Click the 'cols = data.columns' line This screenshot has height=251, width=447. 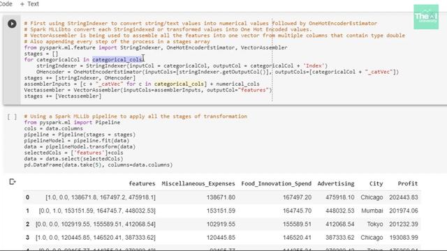(x=54, y=128)
